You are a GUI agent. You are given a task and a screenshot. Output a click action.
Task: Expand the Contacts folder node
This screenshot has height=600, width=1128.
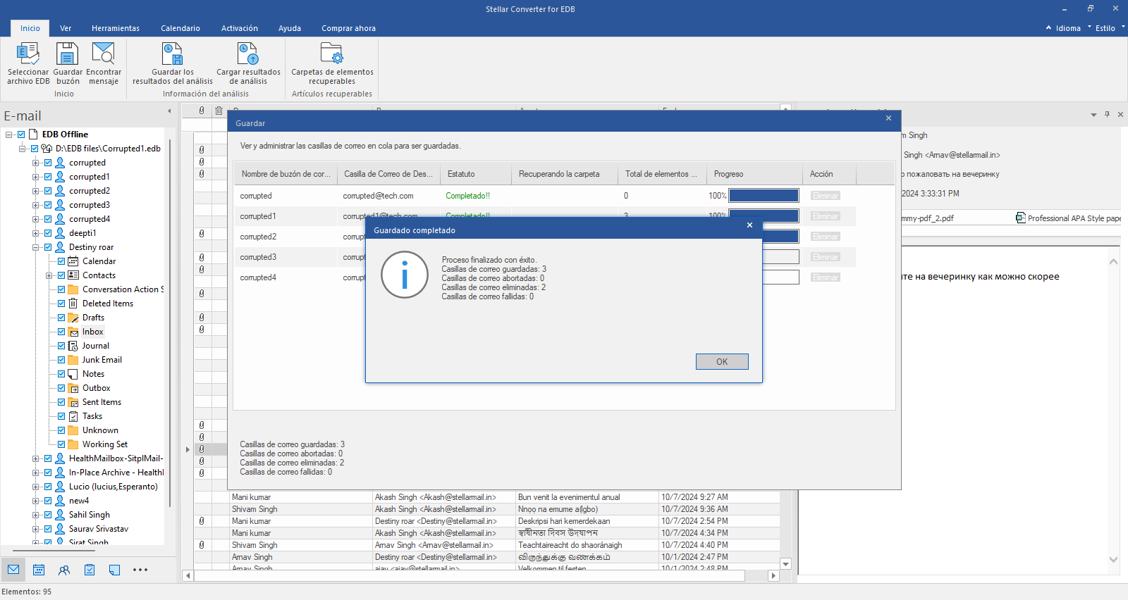(49, 275)
